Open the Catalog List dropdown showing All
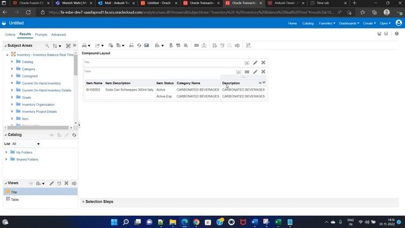Viewport: 405px width, 228px height. click(26, 144)
